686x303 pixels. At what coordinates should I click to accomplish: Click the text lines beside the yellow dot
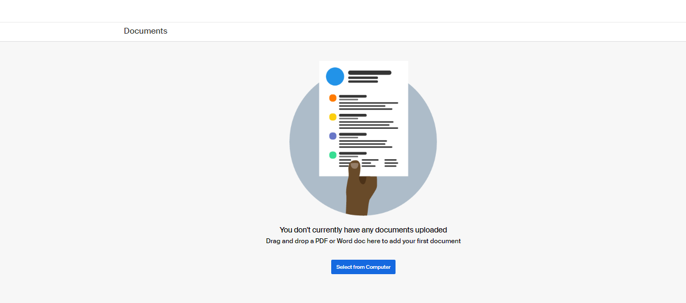[367, 122]
